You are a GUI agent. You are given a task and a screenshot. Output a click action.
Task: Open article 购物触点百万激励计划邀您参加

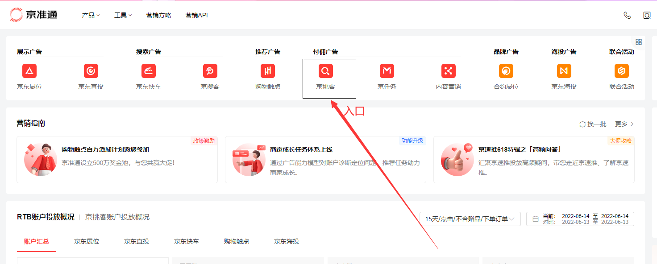(105, 149)
